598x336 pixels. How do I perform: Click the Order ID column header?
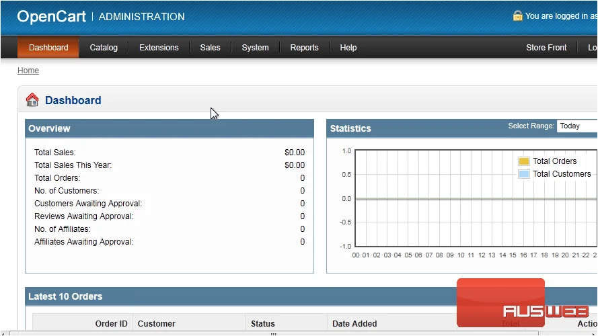111,323
